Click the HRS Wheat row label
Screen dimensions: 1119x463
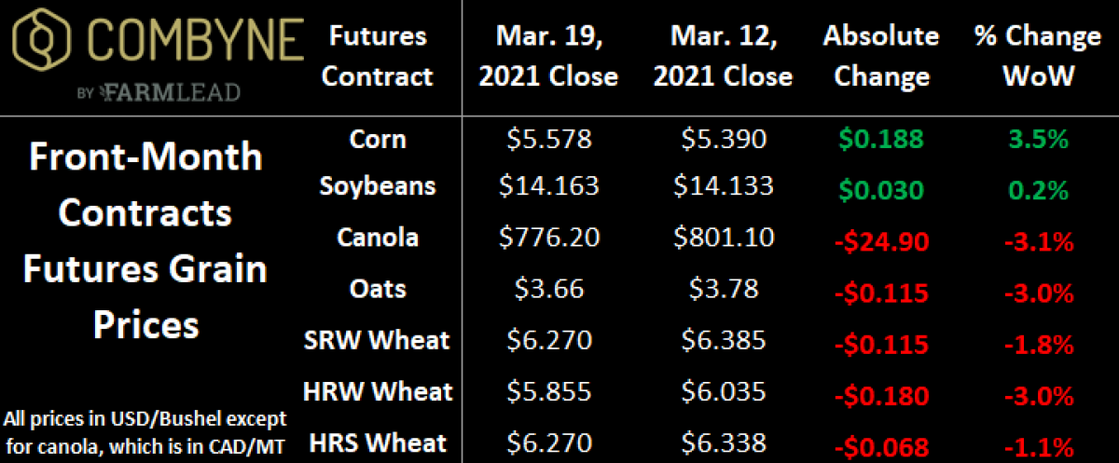378,443
